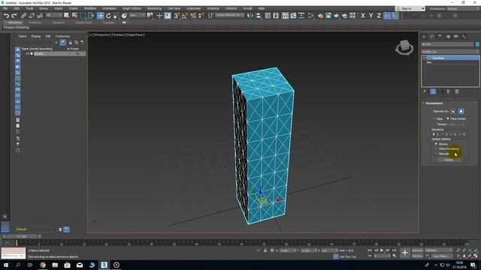Viewport: 481px width, 270px height.
Task: Toggle the Tessellate modifier eye icon
Action: [425, 58]
